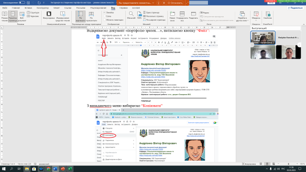Switch to Read Mode from status bar

click(x=261, y=164)
